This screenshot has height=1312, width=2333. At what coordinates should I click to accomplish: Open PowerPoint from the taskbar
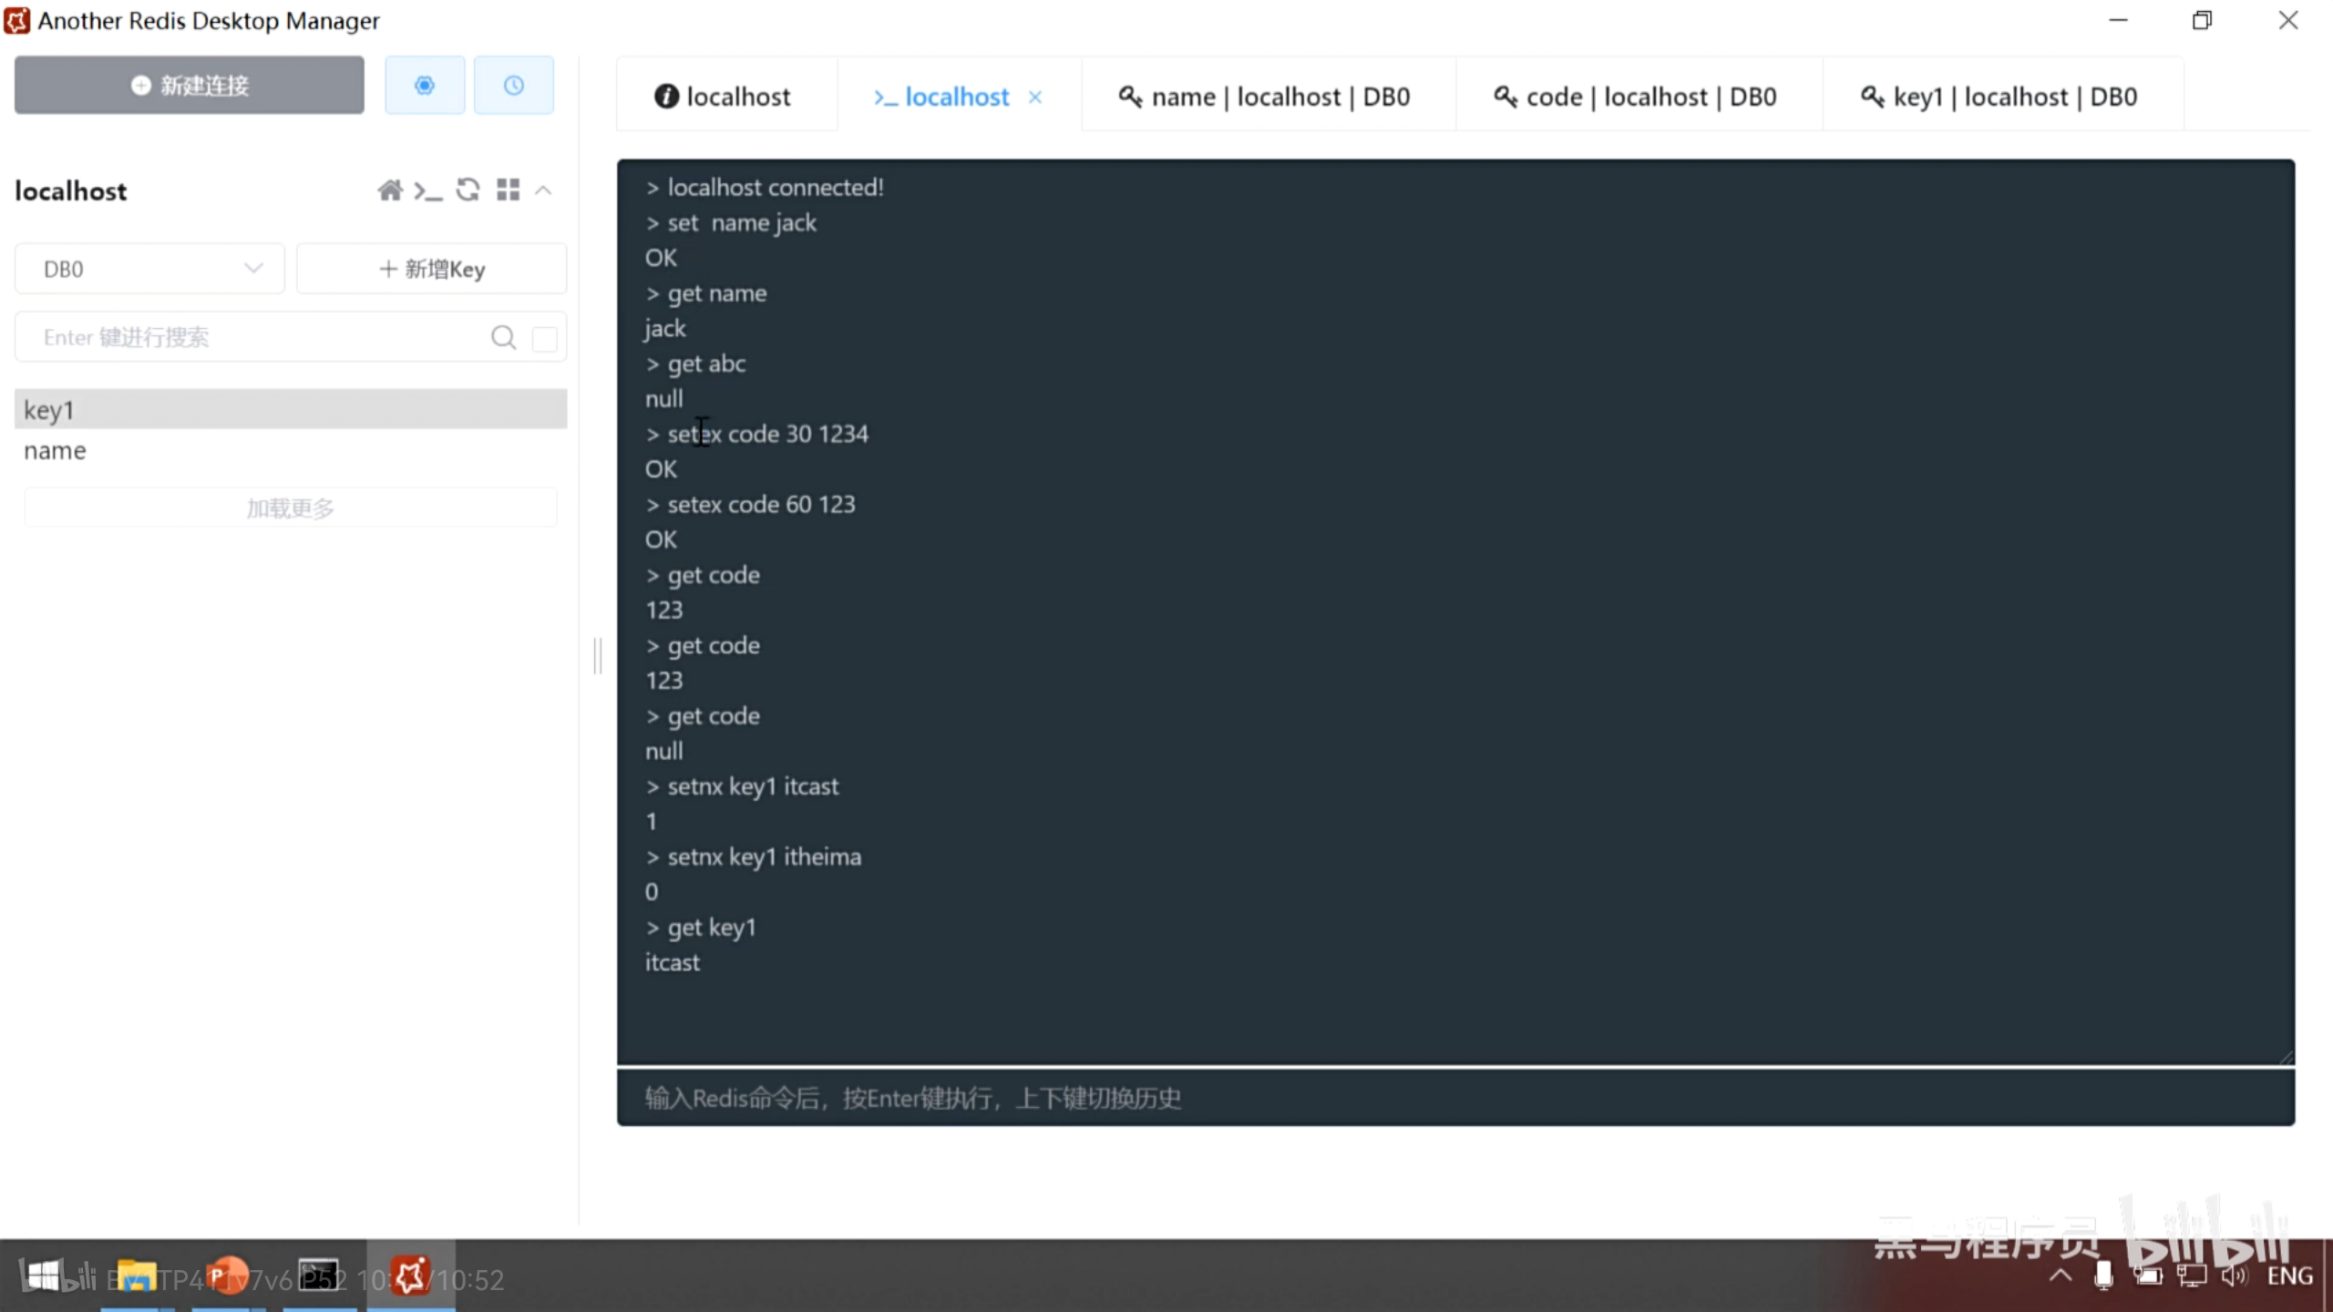(228, 1276)
